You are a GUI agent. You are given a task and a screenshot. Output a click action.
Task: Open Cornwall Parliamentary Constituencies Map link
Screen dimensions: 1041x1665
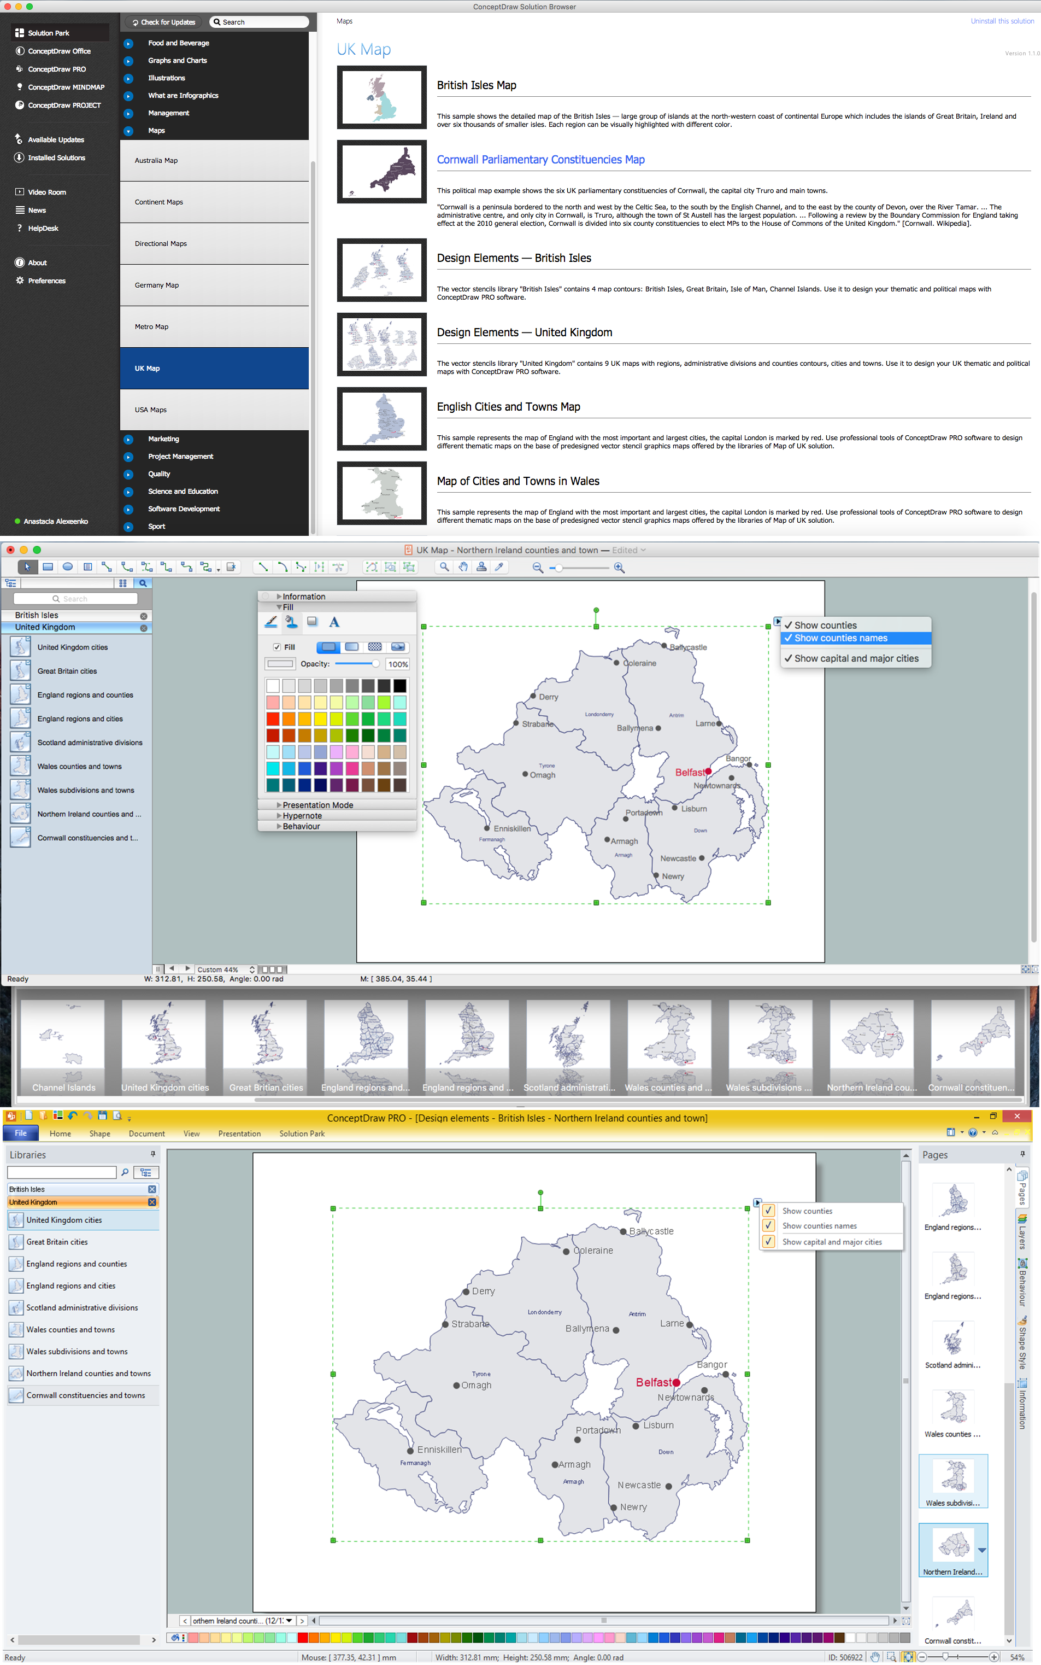point(540,159)
